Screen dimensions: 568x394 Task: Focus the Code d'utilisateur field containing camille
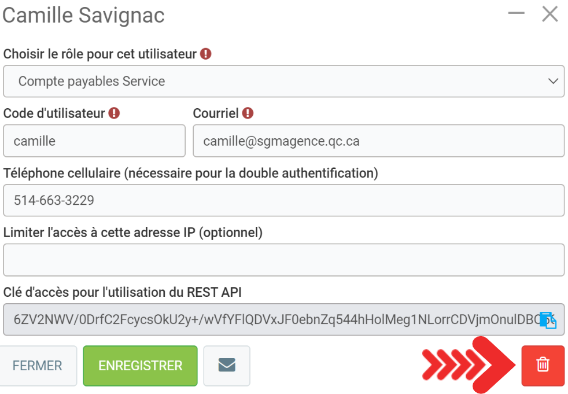(94, 141)
